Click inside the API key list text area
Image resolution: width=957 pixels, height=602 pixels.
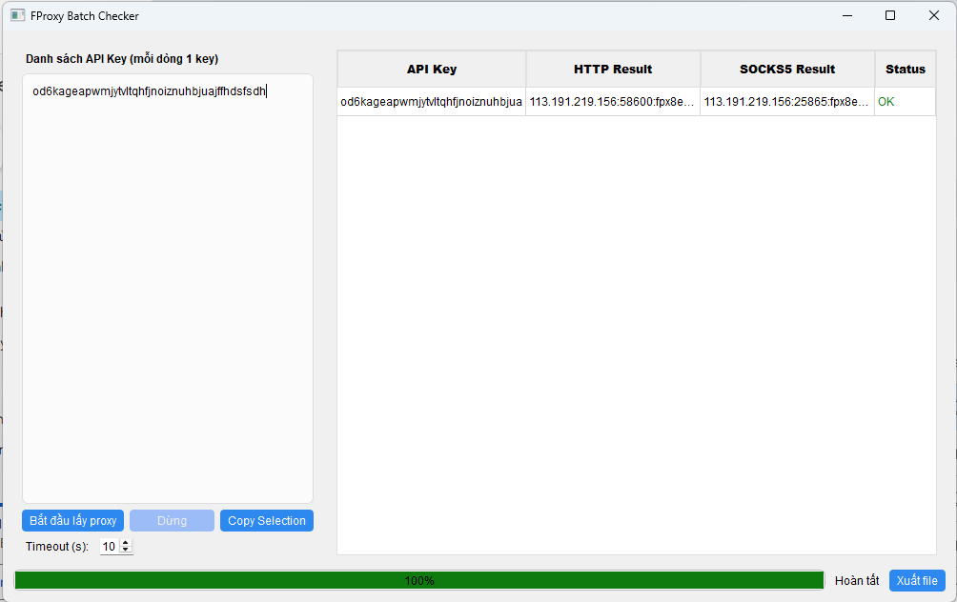click(x=168, y=286)
